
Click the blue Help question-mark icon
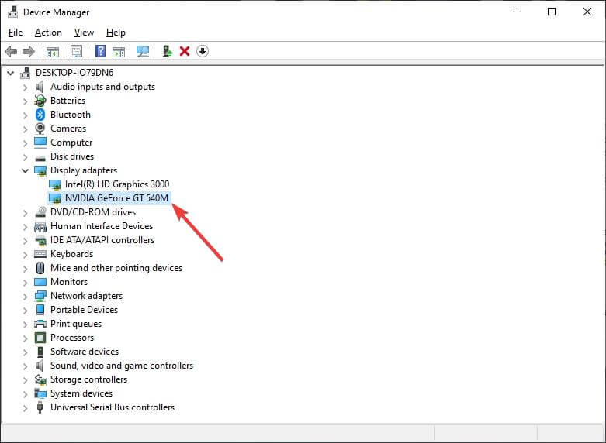101,51
